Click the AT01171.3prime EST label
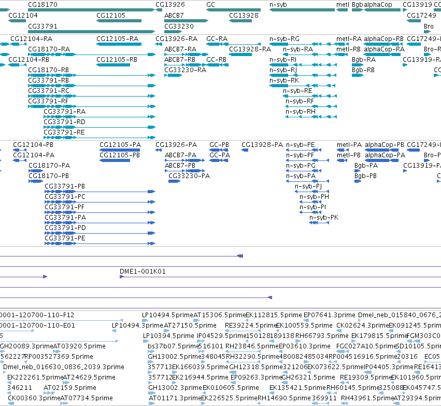Screen dimensions: 441x406 tap(175, 398)
